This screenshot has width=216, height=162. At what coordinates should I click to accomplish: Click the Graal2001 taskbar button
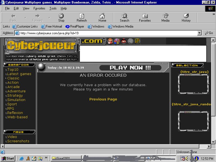(x=66, y=158)
